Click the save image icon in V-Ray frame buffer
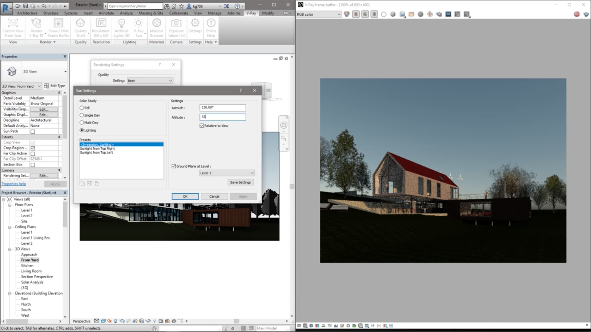Image resolution: width=591 pixels, height=332 pixels. coord(402,14)
